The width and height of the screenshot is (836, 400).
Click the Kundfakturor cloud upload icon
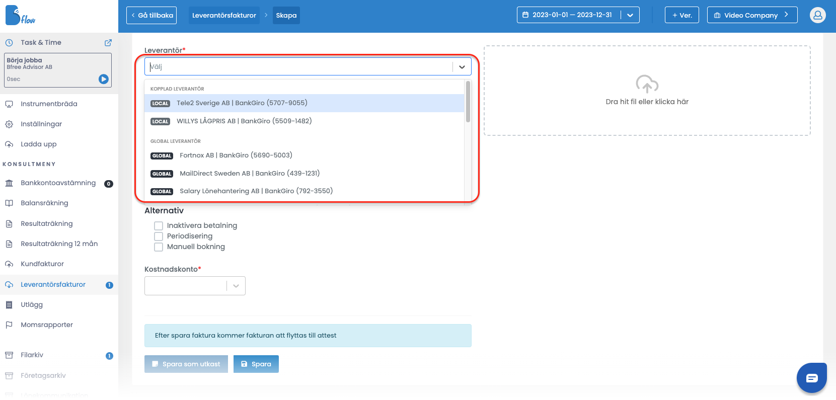click(x=9, y=264)
